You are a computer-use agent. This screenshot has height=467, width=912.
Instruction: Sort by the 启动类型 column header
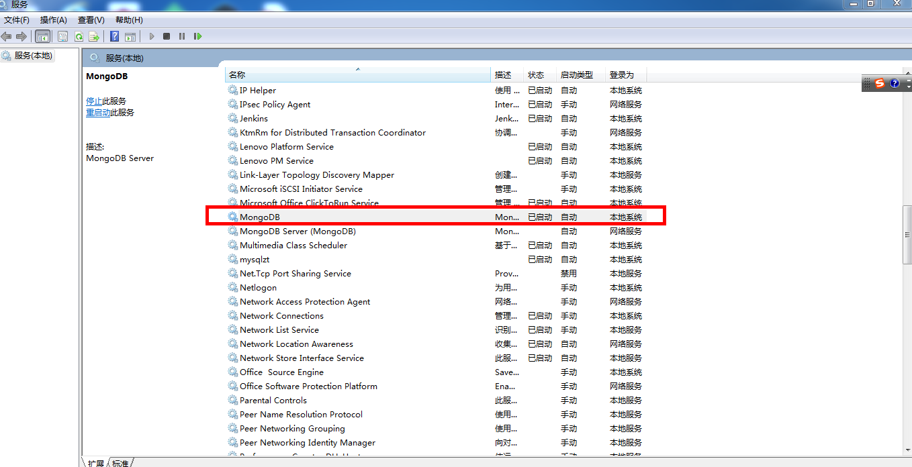click(x=582, y=74)
